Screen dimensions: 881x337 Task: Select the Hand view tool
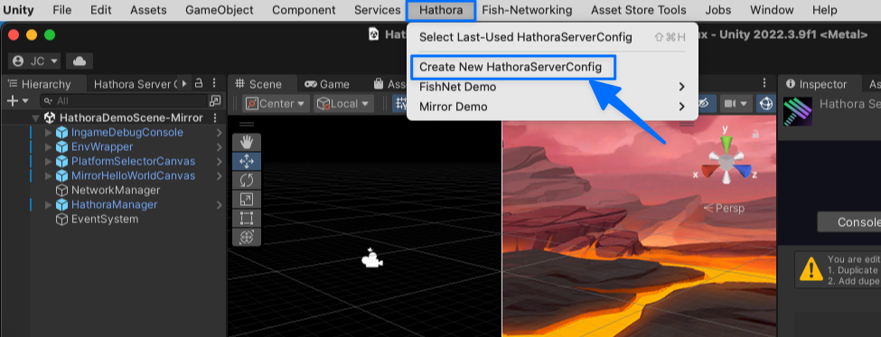click(247, 143)
